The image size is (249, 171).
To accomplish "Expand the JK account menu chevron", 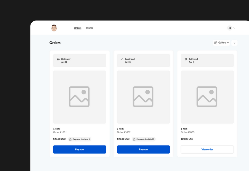I will (234, 28).
